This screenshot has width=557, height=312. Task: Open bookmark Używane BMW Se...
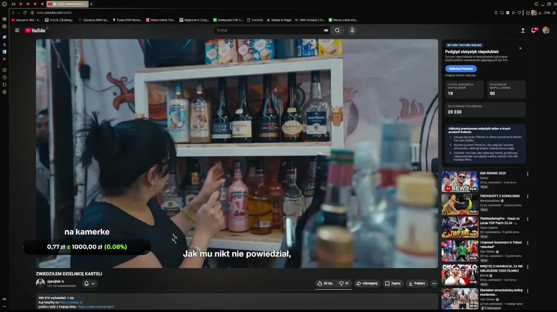click(93, 20)
